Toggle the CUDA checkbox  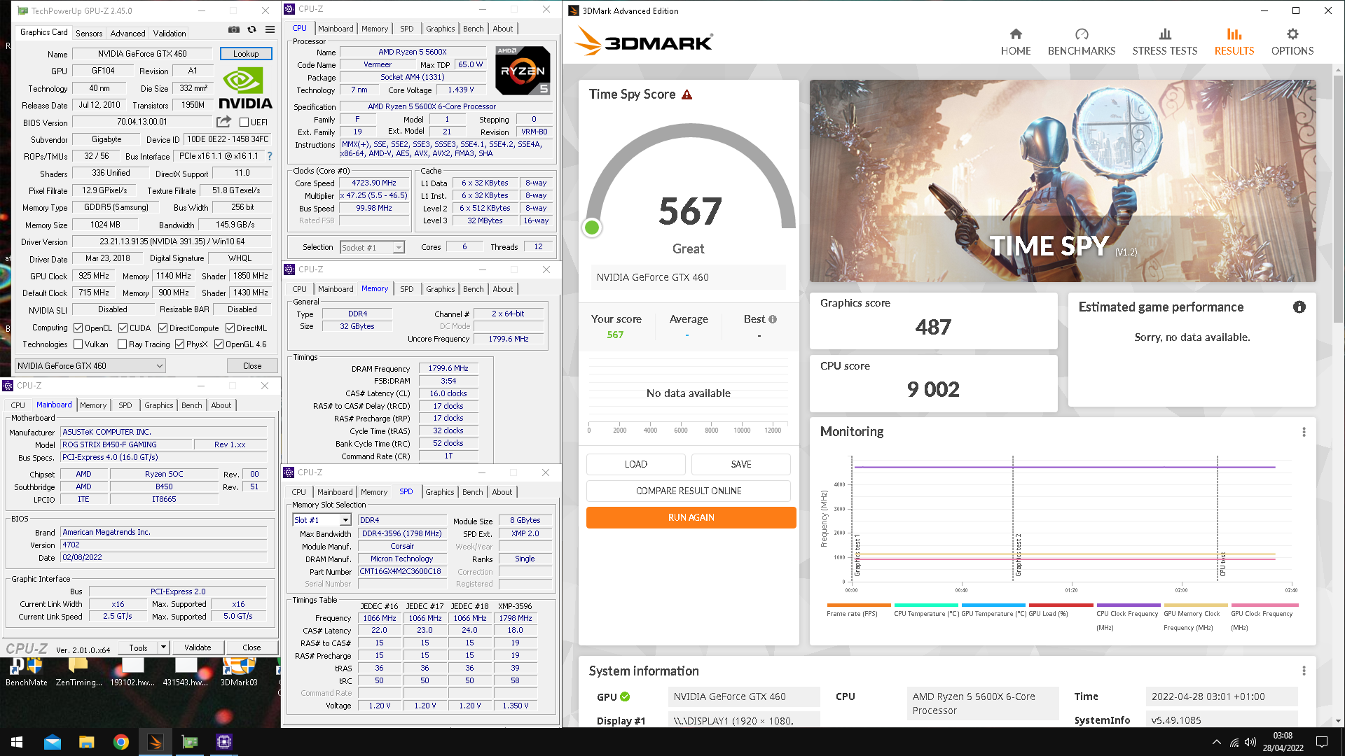(x=123, y=328)
